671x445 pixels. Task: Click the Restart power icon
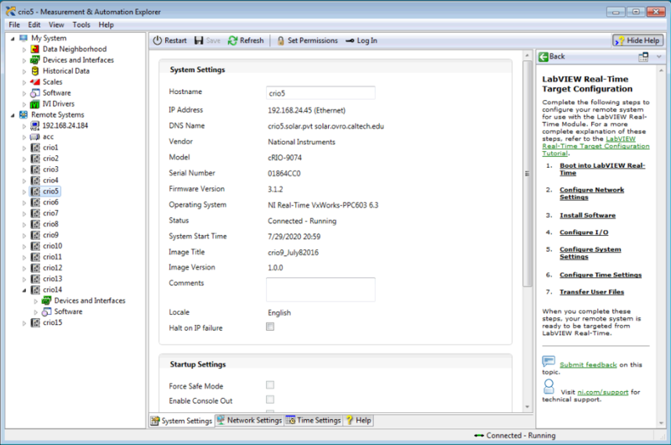pos(158,40)
